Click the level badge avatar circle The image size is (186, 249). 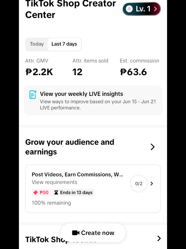click(129, 9)
